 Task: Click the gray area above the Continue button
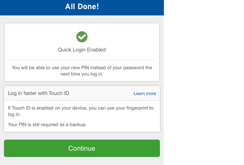pos(82,136)
